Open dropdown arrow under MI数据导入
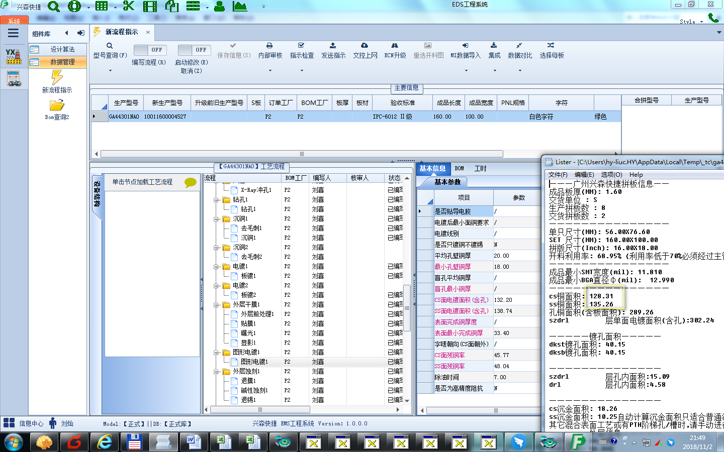This screenshot has width=724, height=452. 465,71
